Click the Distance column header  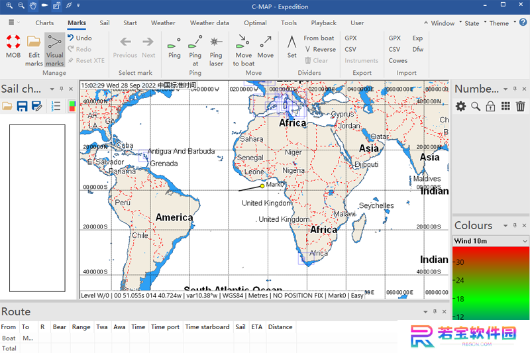pos(280,327)
